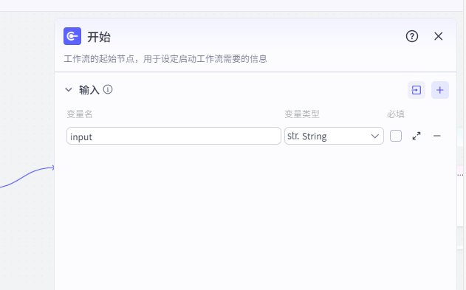Click the 变量类型 column header

tap(302, 114)
